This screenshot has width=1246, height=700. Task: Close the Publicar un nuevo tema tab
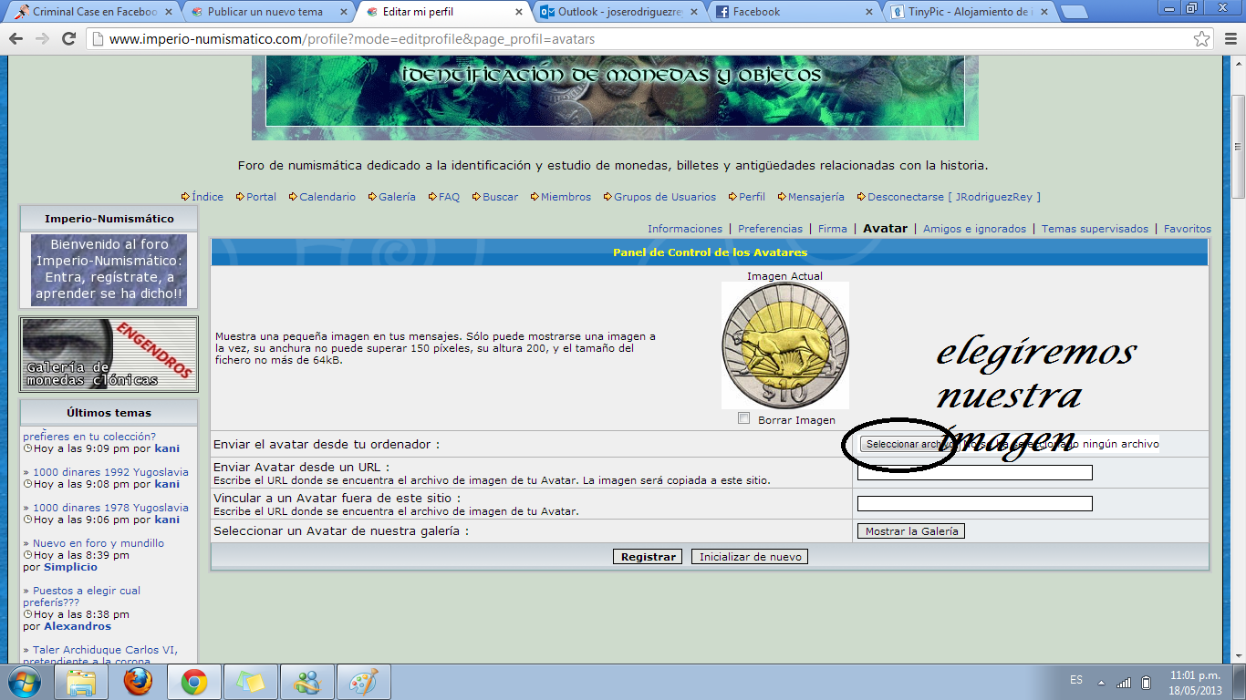point(344,12)
